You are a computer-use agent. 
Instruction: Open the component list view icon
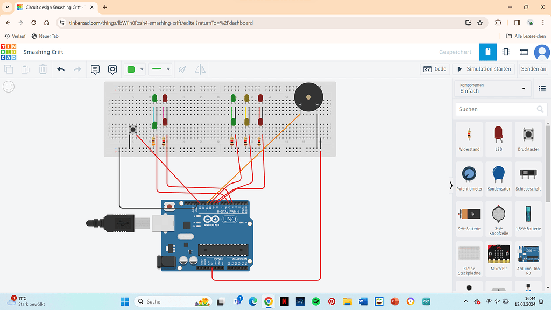click(x=524, y=52)
